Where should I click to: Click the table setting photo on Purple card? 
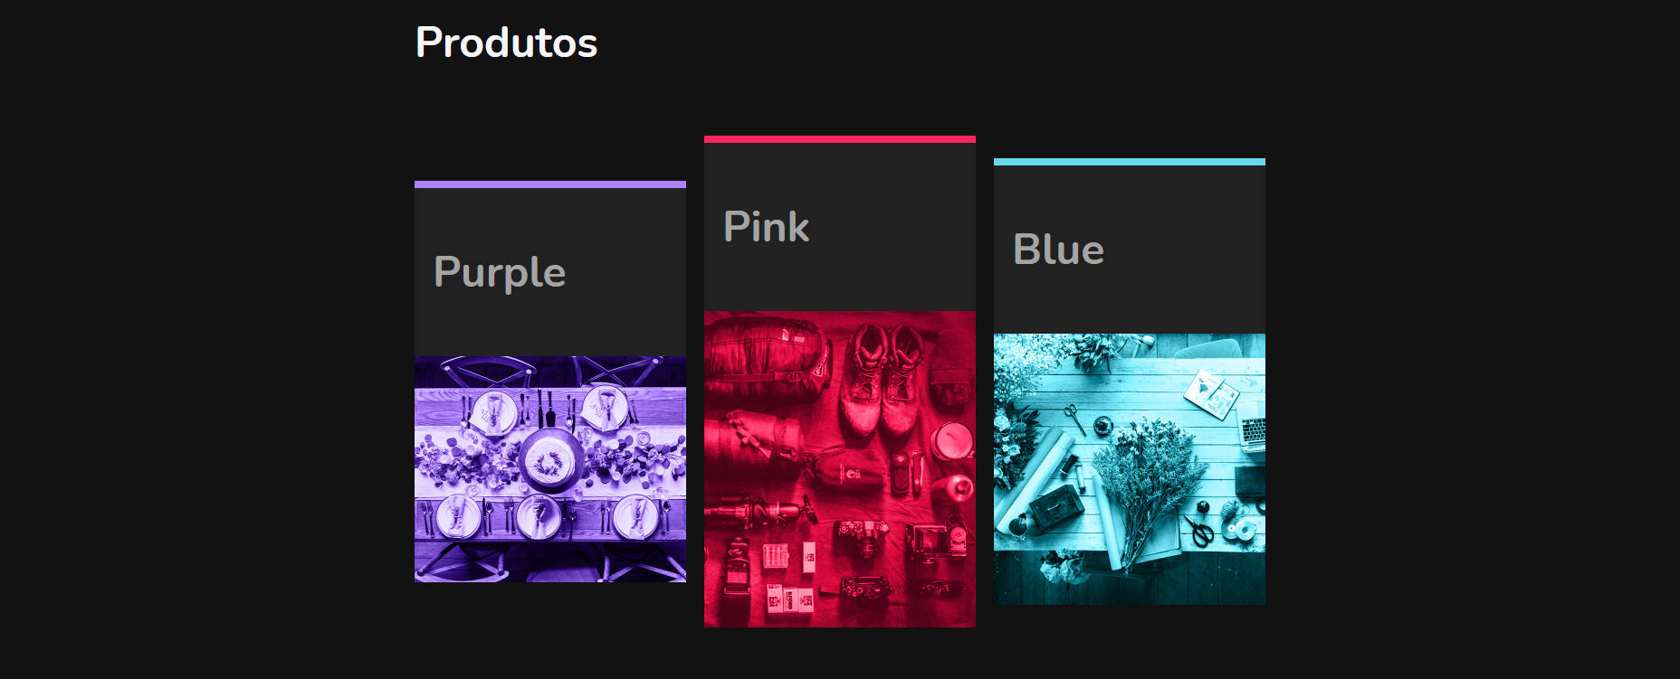coord(549,470)
